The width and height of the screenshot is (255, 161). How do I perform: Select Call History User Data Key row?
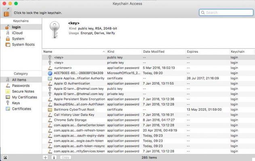(x=148, y=115)
